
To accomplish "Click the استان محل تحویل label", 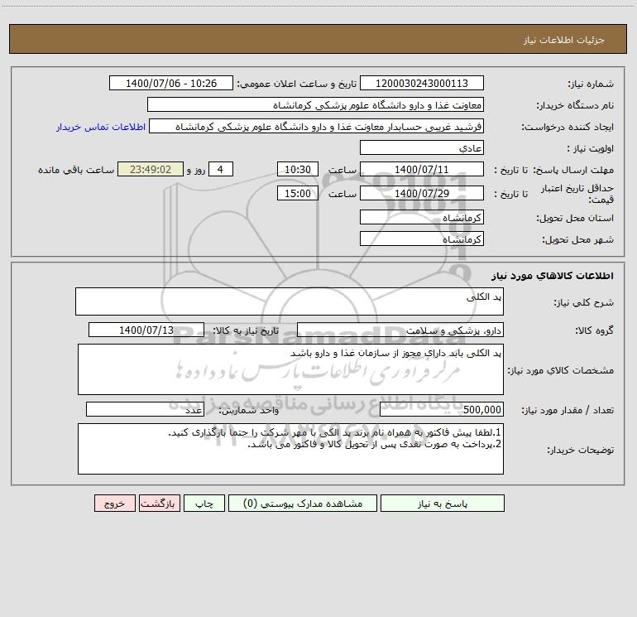I will tap(575, 218).
